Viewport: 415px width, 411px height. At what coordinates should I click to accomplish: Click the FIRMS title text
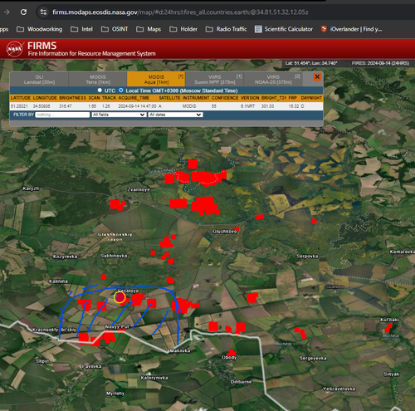click(x=41, y=46)
